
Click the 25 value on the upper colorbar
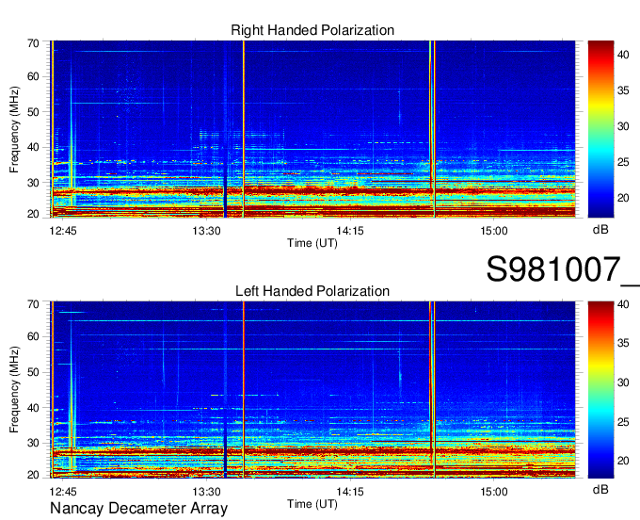[x=623, y=162]
